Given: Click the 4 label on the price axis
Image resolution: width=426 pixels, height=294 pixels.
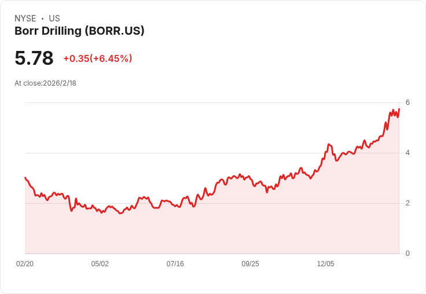Looking at the screenshot, I should [x=407, y=153].
